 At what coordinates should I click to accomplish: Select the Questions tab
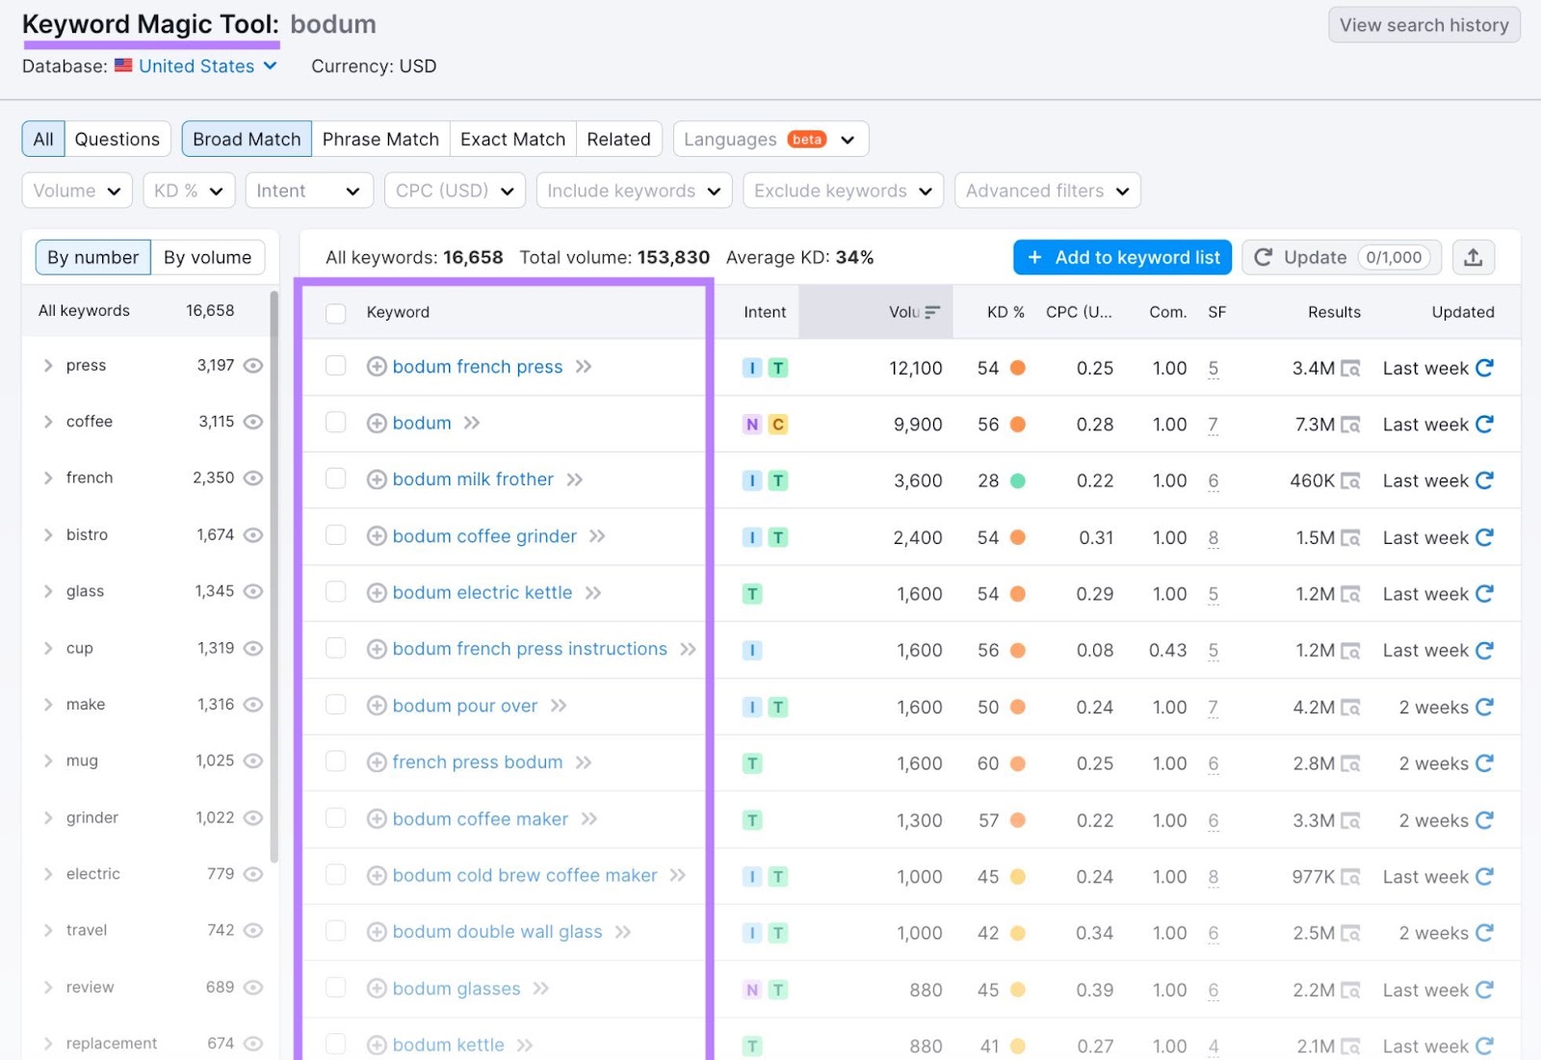click(118, 139)
